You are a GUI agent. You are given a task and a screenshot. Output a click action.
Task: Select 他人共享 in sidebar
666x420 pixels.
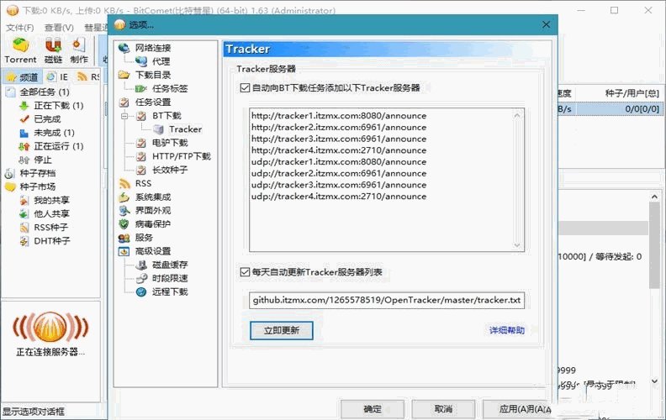51,214
